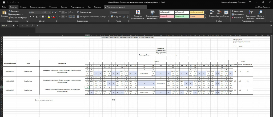Toggle underline formatting (Ч)

[x=37, y=17]
